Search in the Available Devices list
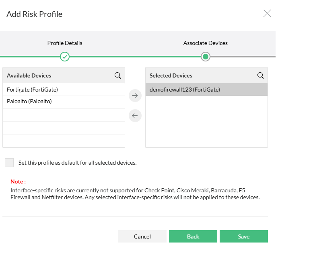 click(x=118, y=75)
